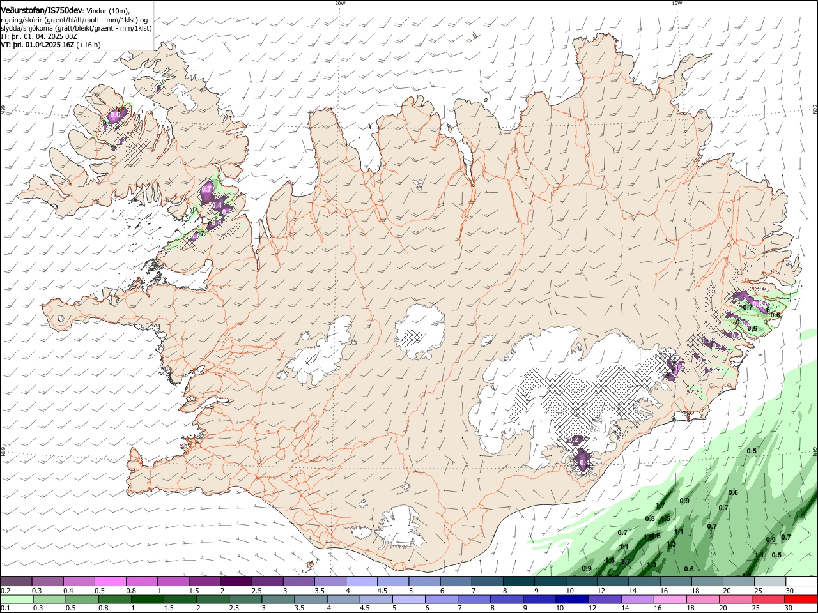Click the bright red swatch labeled 30 in lower legend

800,599
